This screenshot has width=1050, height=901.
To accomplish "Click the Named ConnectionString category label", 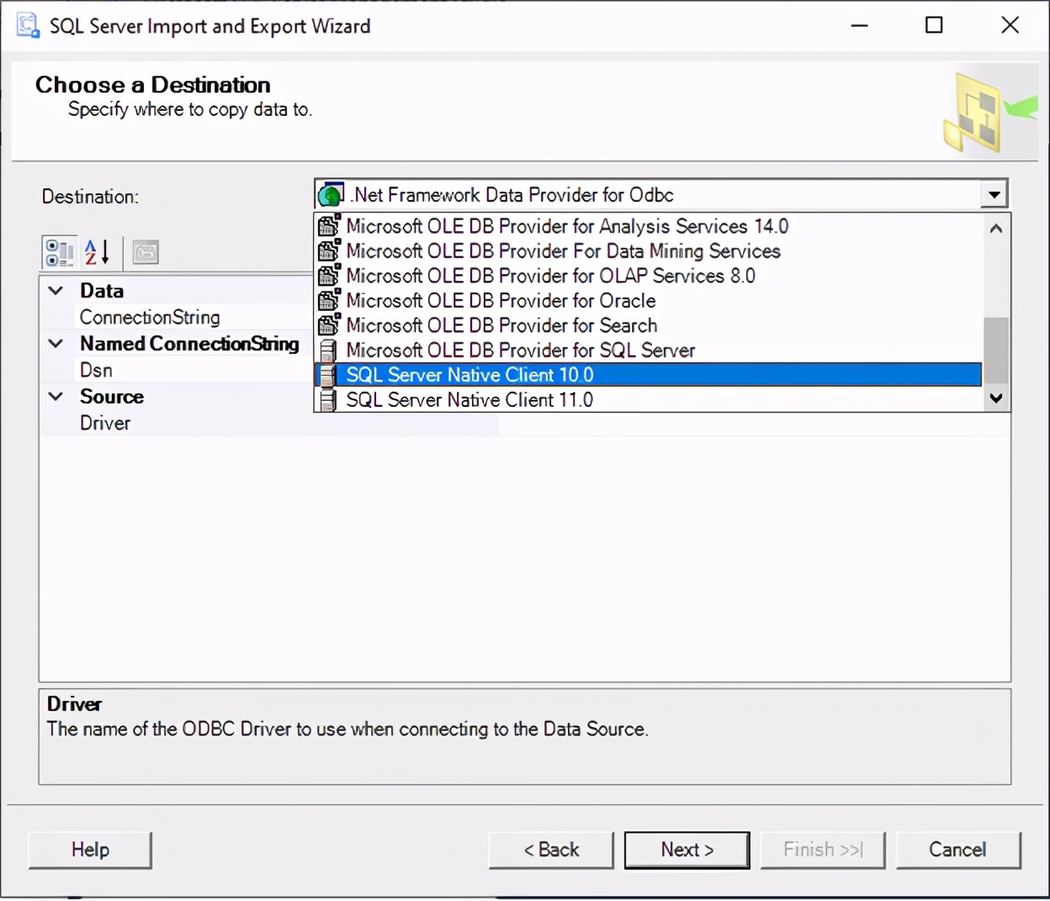I will click(x=190, y=344).
